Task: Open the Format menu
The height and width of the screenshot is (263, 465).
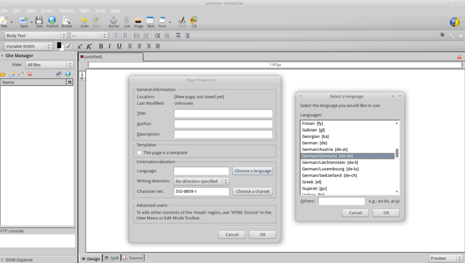Action: [x=66, y=10]
